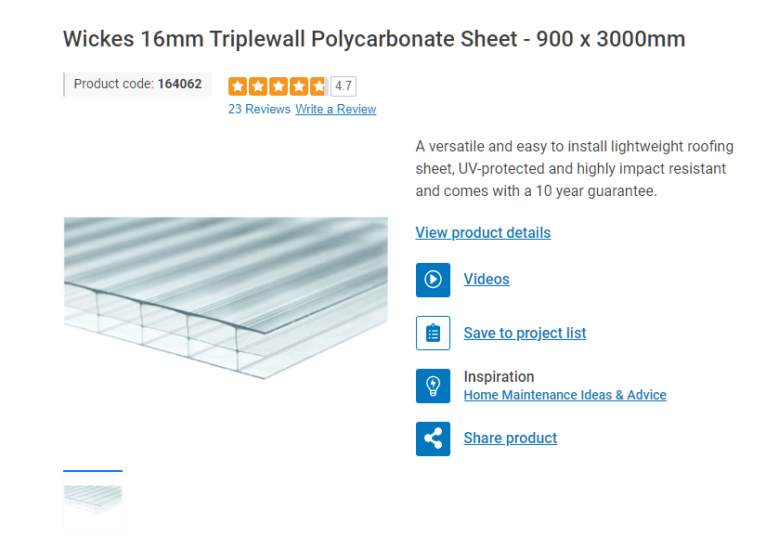Click the second orange rating star

point(257,86)
